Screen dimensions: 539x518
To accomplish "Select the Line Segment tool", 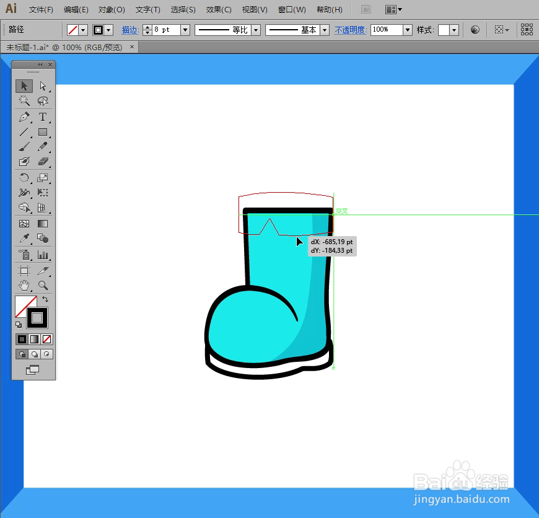I will pyautogui.click(x=24, y=132).
